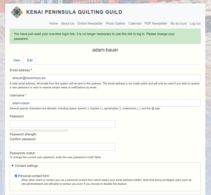Click the adam-bauer page heading

pos(105,50)
